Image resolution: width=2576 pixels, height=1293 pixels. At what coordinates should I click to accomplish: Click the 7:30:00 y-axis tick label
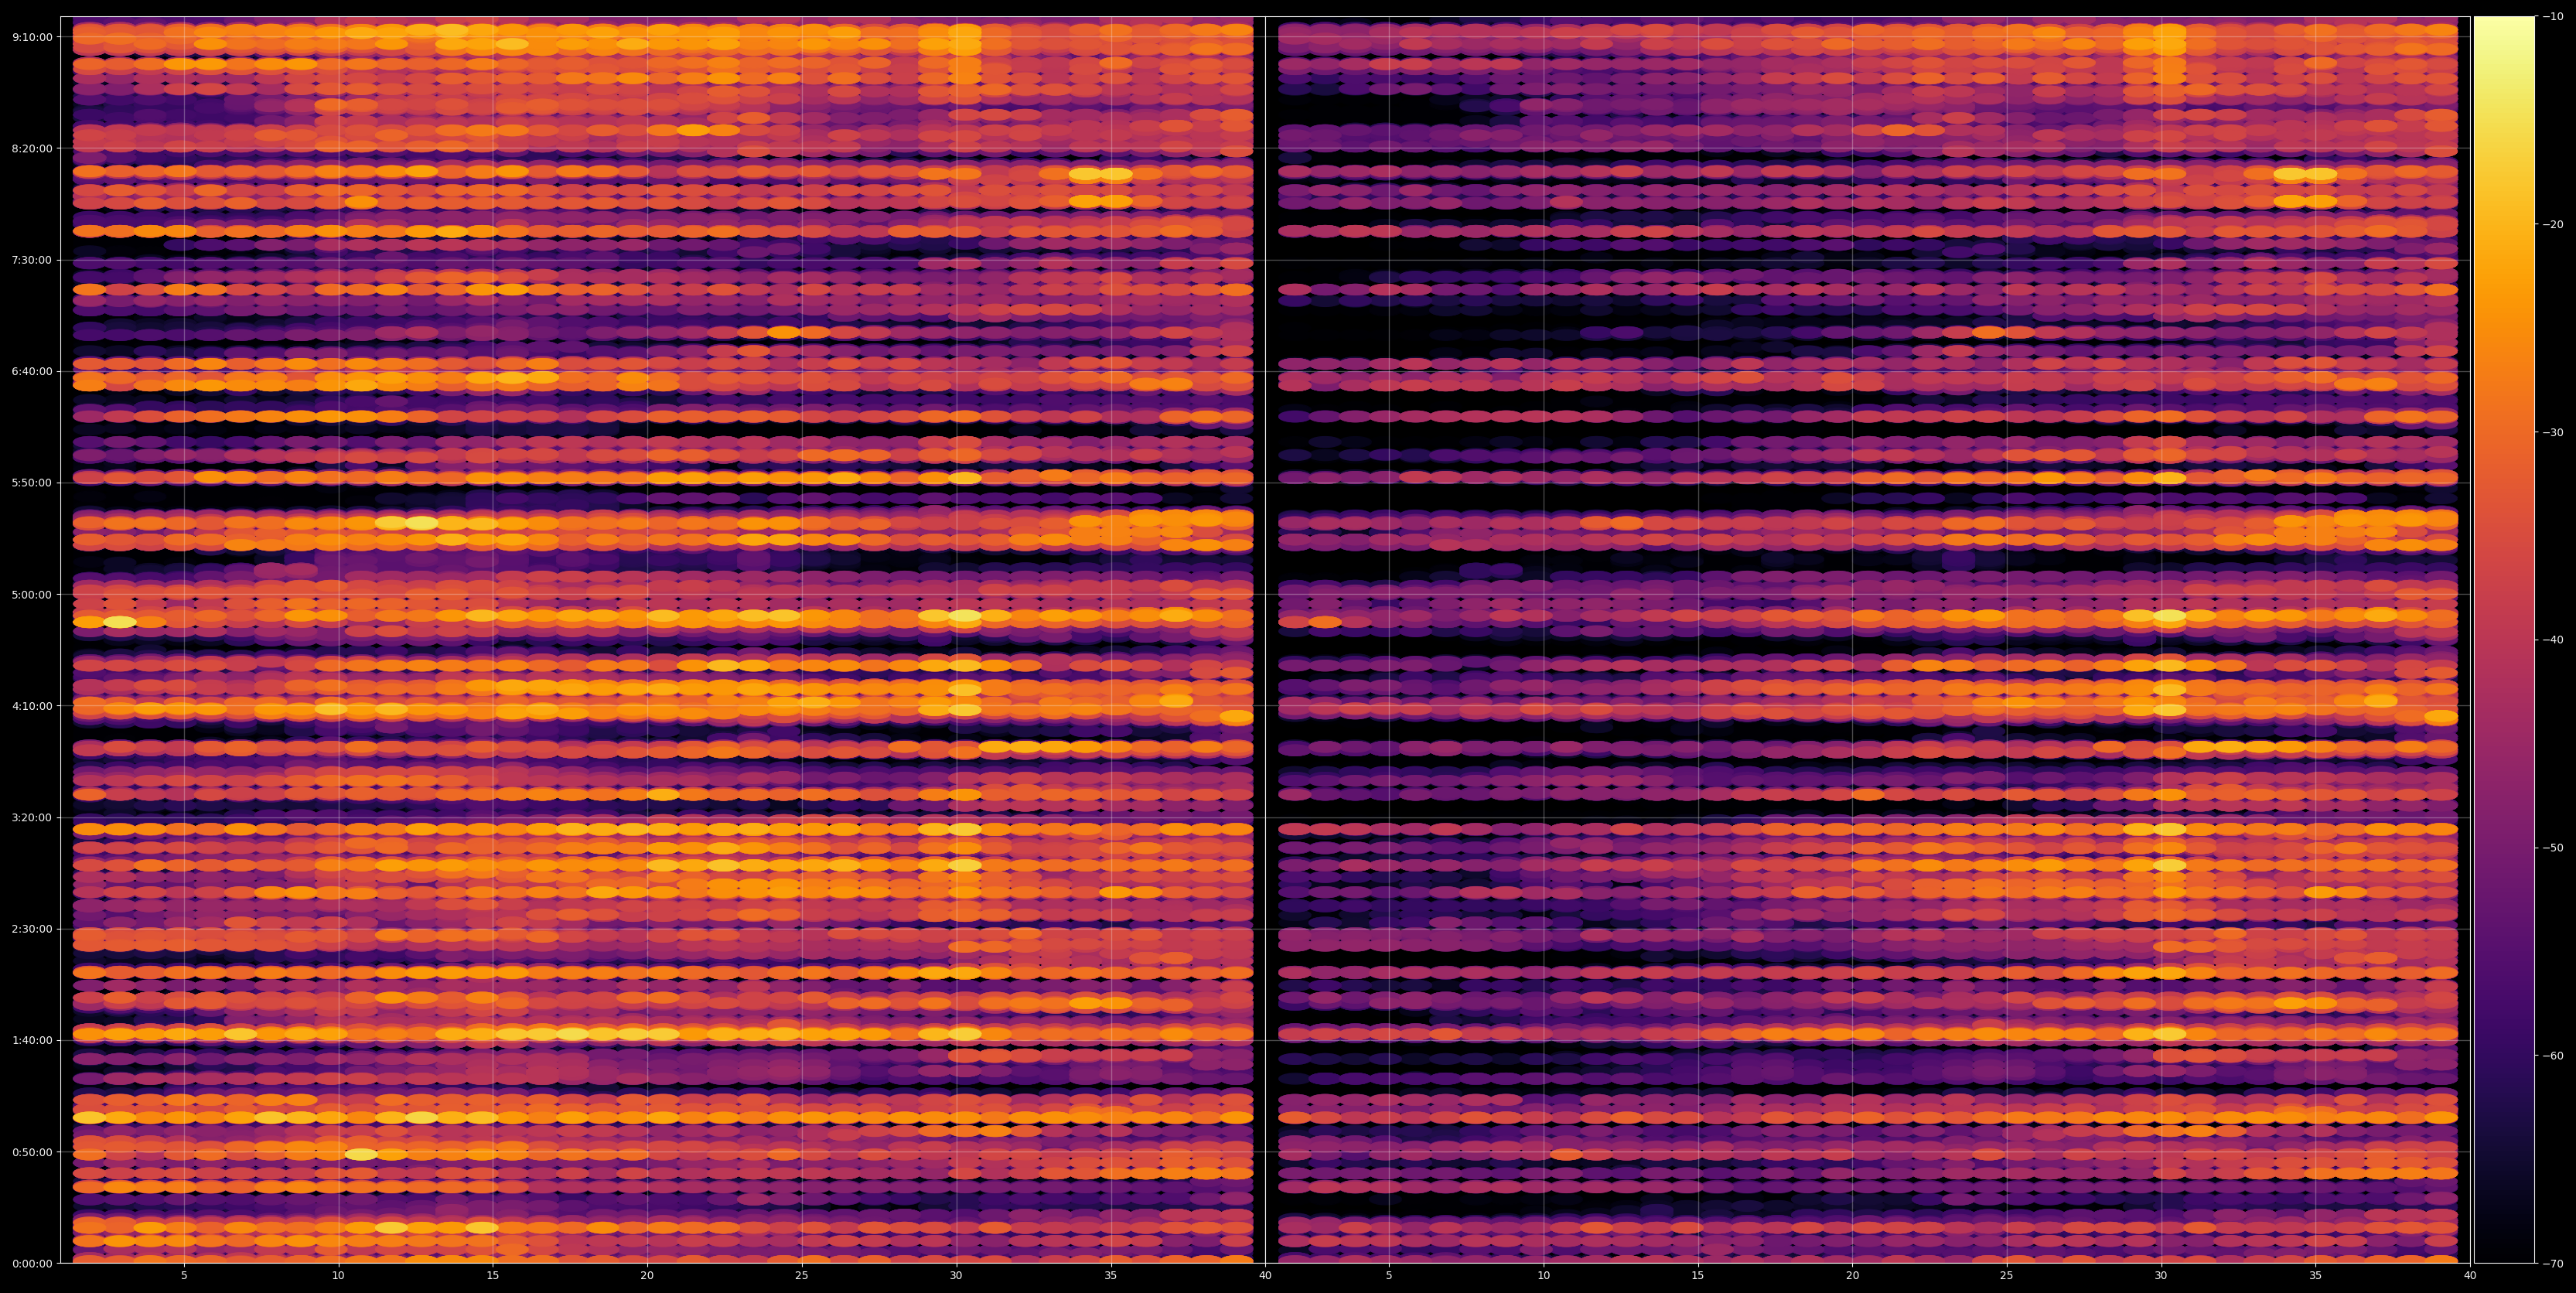(x=32, y=260)
